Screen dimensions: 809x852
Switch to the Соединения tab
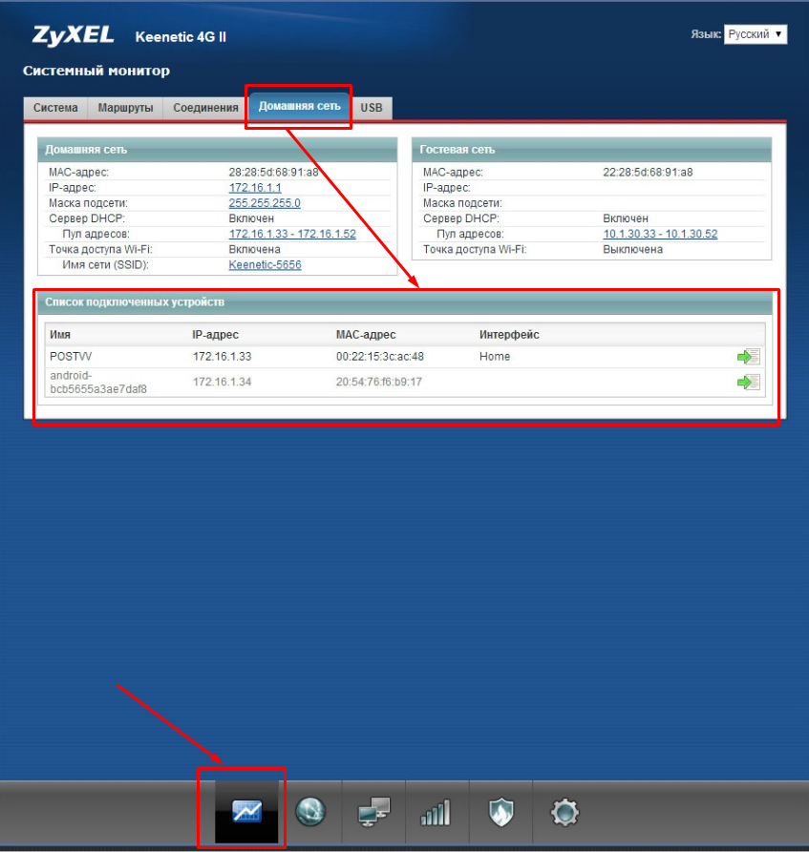tap(205, 108)
